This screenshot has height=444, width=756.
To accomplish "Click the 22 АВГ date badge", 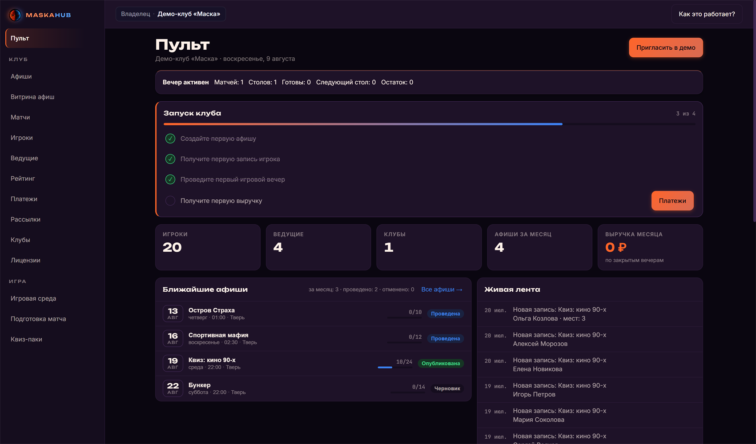I will click(173, 388).
